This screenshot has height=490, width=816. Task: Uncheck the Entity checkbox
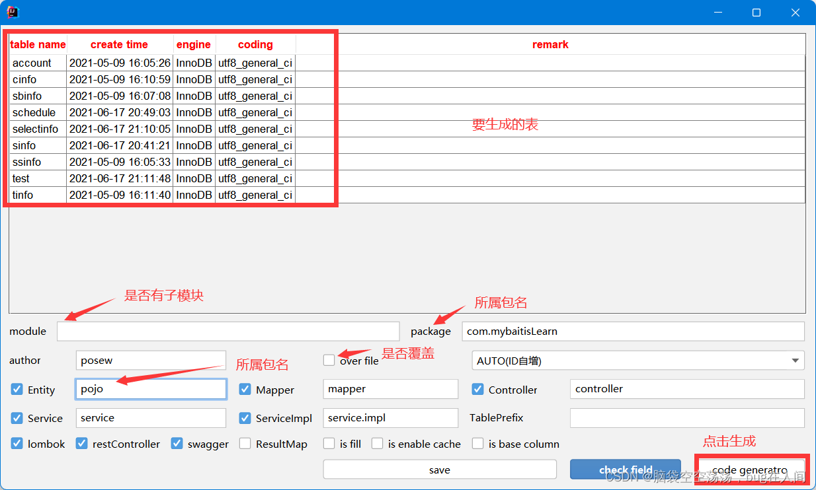17,389
